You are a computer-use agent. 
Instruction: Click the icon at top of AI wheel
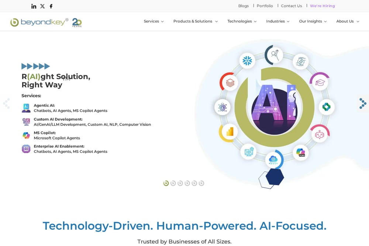(275, 55)
